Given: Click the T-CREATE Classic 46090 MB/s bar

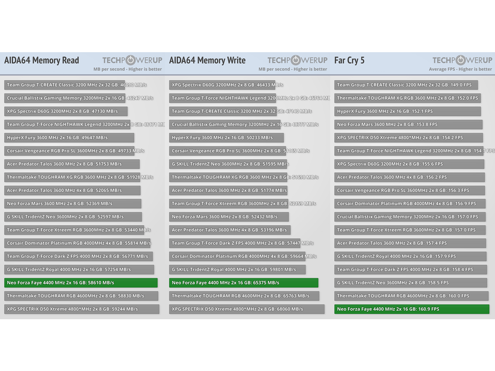Looking at the screenshot, I should pyautogui.click(x=65, y=85).
